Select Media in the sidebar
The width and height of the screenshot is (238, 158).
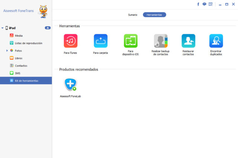point(26,36)
